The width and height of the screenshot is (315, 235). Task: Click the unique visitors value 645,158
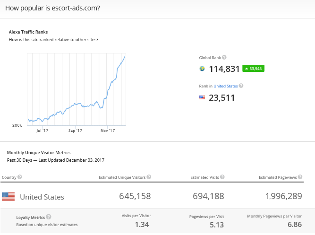point(135,196)
